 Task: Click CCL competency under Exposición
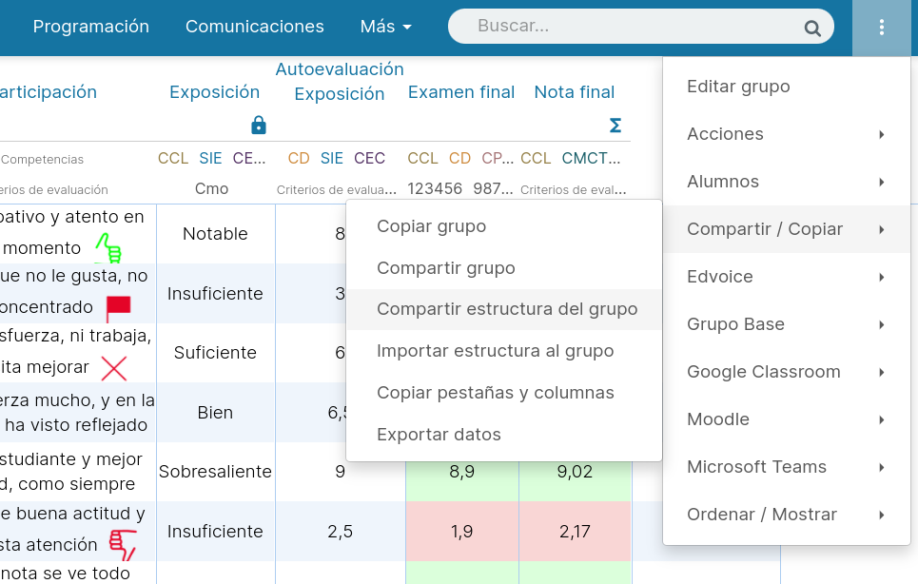click(173, 159)
